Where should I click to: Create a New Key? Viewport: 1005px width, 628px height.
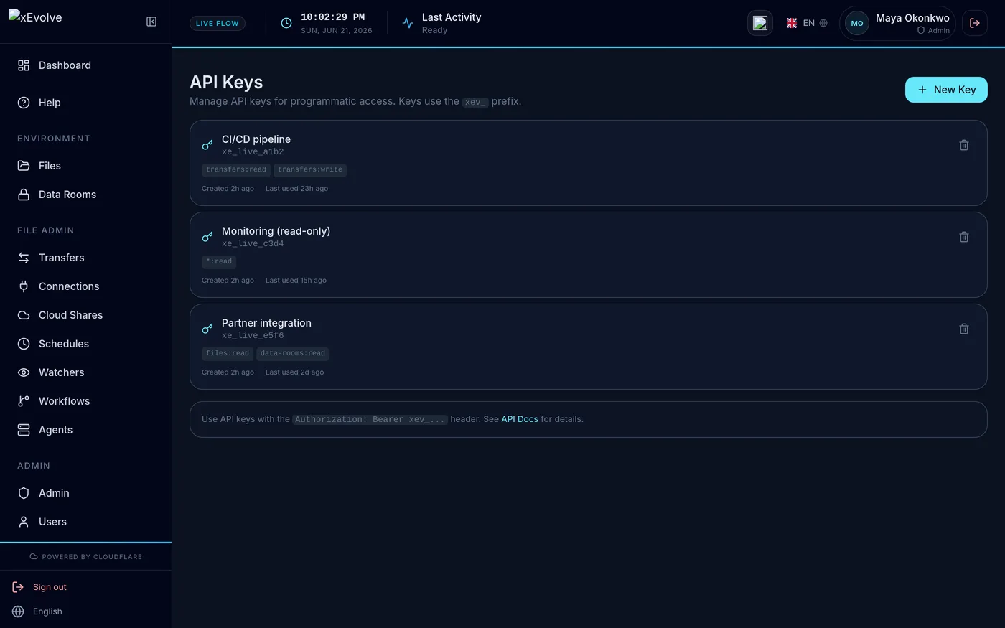click(946, 90)
